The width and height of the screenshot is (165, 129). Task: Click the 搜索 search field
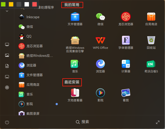[x=83, y=122]
